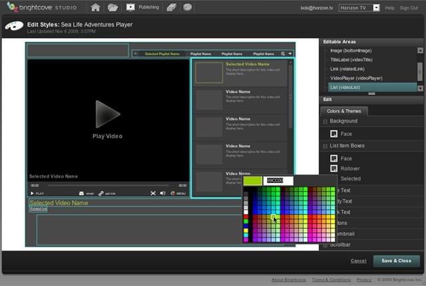426x286 pixels.
Task: Open the Help link
Action: (x=389, y=8)
